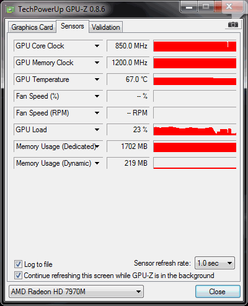Screen dimensions: 248x306
Task: Expand the GPU Load dropdown arrow
Action: coord(97,130)
